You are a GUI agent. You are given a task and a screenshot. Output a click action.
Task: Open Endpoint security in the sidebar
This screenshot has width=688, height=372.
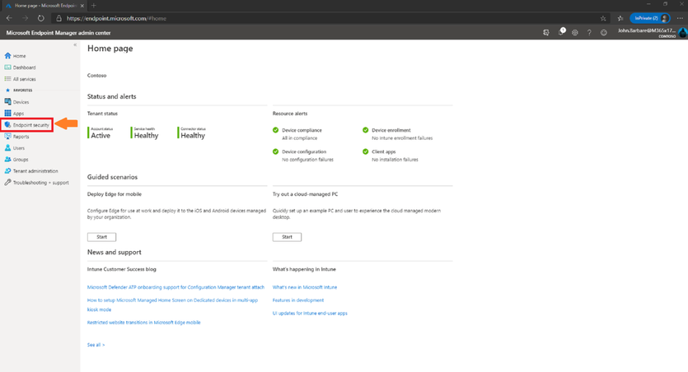pos(26,125)
